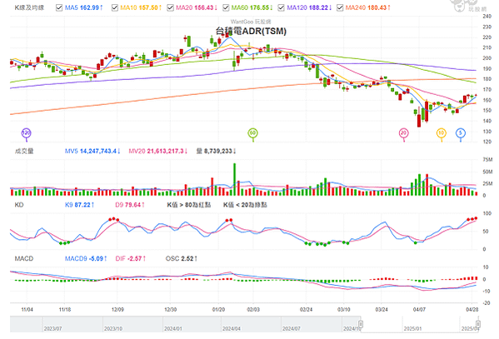
Task: Click MA10 157.50 value label
Action: 141,7
